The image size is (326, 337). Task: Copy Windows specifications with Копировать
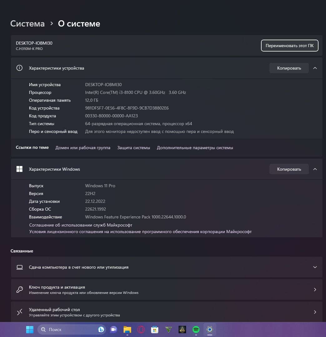click(x=289, y=169)
